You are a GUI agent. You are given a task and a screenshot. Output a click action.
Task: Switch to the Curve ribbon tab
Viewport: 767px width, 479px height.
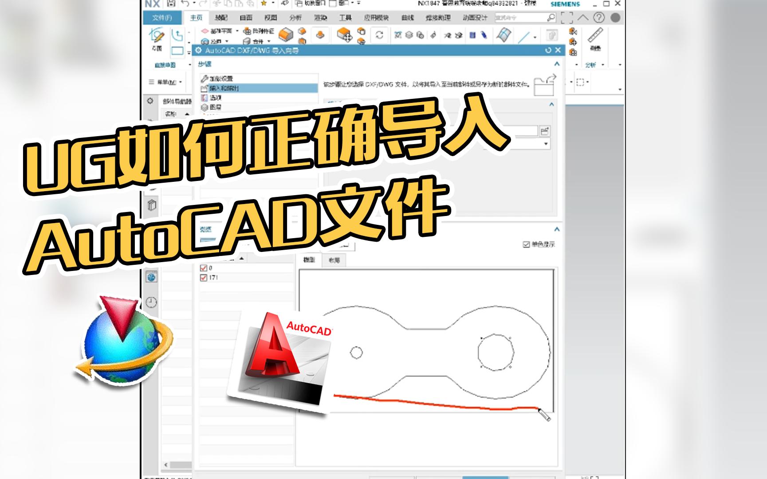pos(407,18)
